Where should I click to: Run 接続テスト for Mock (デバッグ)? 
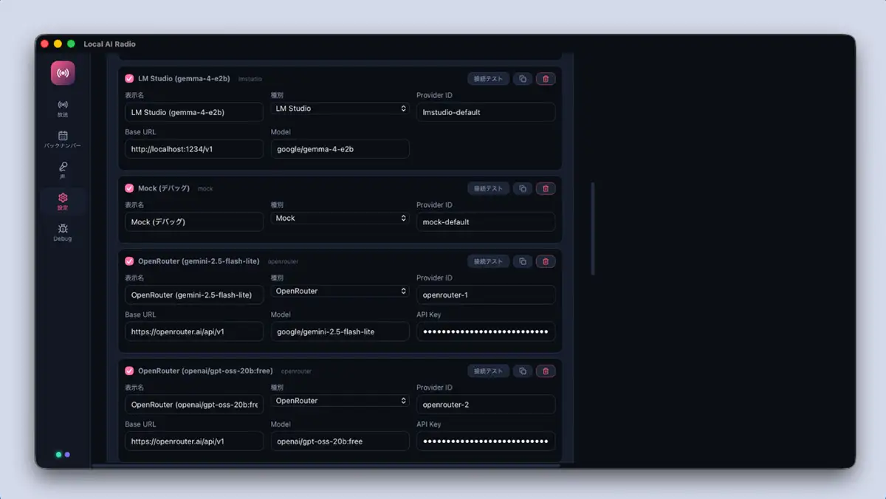[488, 188]
